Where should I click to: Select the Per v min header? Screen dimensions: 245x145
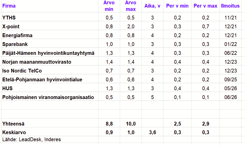pyautogui.click(x=177, y=6)
